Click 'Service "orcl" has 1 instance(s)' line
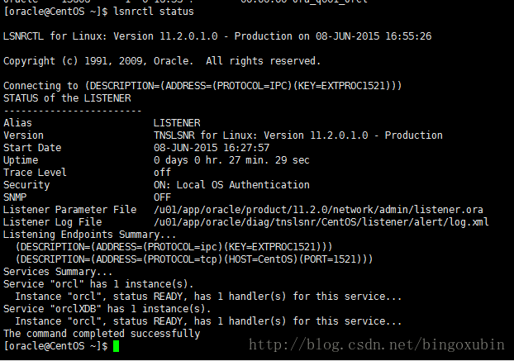514x361 pixels. click(x=98, y=284)
